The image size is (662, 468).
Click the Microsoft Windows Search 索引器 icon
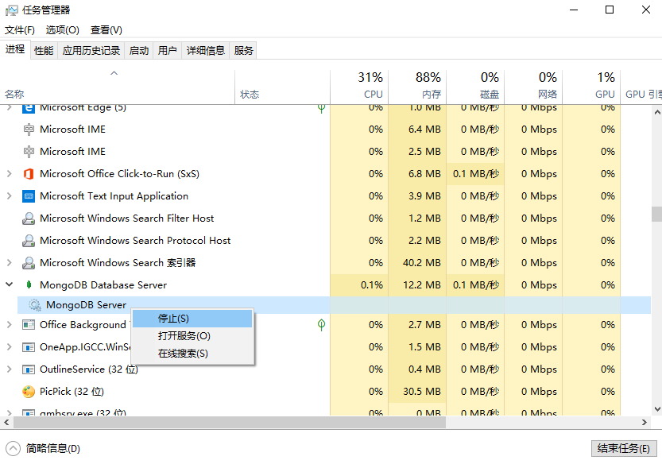[x=29, y=263]
